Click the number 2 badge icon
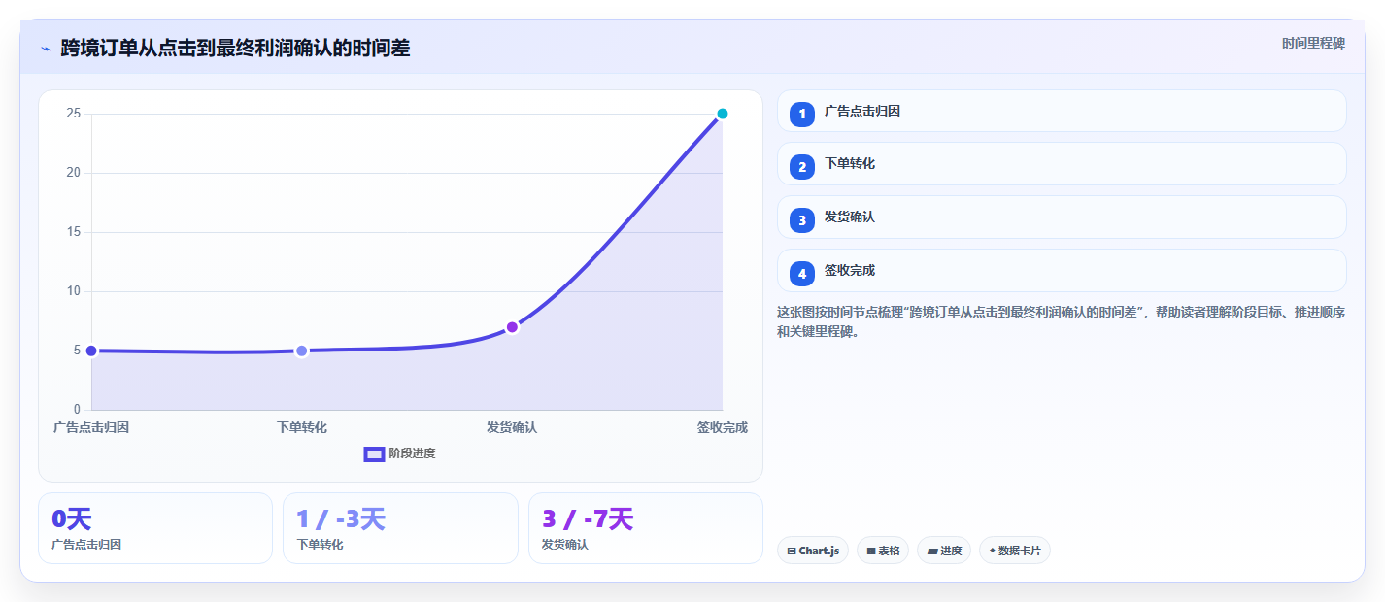The height and width of the screenshot is (602, 1385). pyautogui.click(x=802, y=168)
